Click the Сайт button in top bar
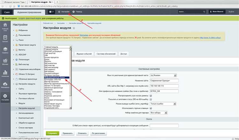239x140 pixels. [x=7, y=12]
